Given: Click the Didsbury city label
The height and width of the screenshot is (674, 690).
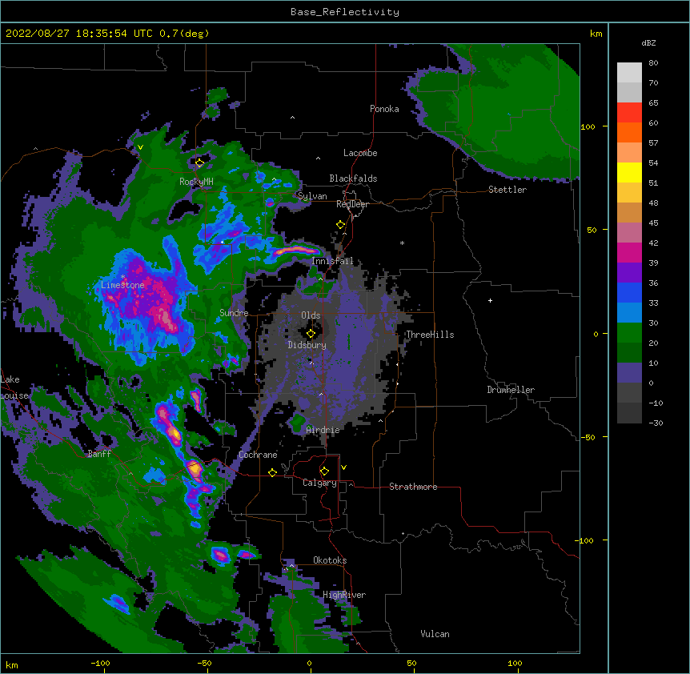Looking at the screenshot, I should coord(307,345).
